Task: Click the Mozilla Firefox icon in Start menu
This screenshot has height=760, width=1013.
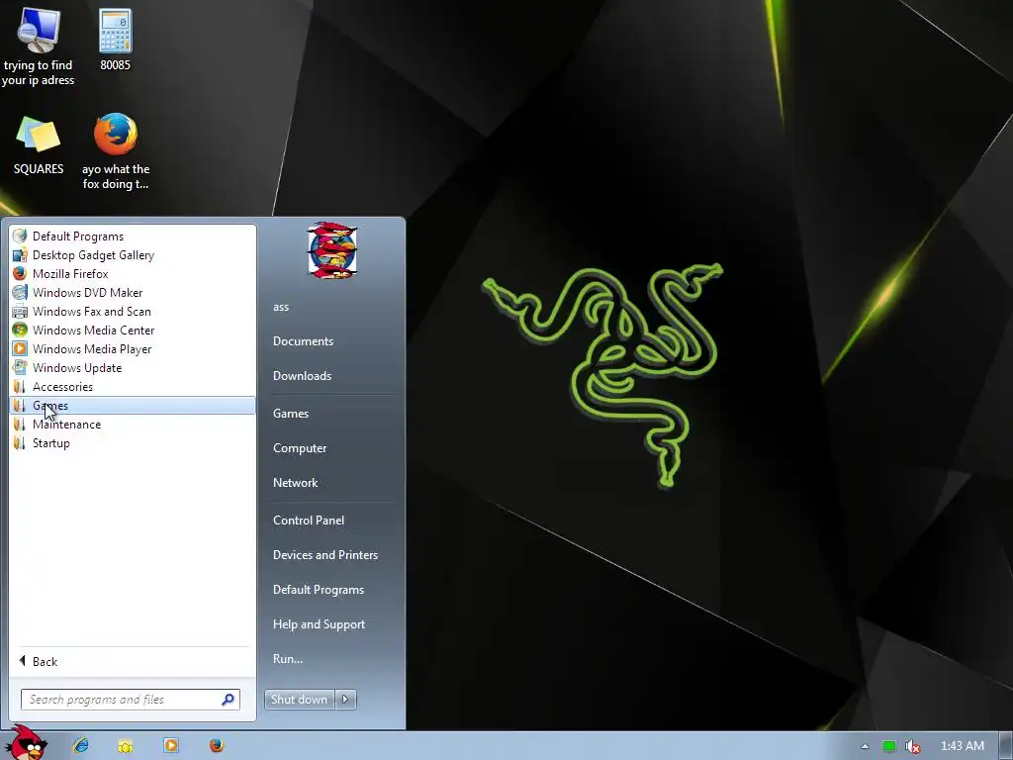Action: coord(20,273)
